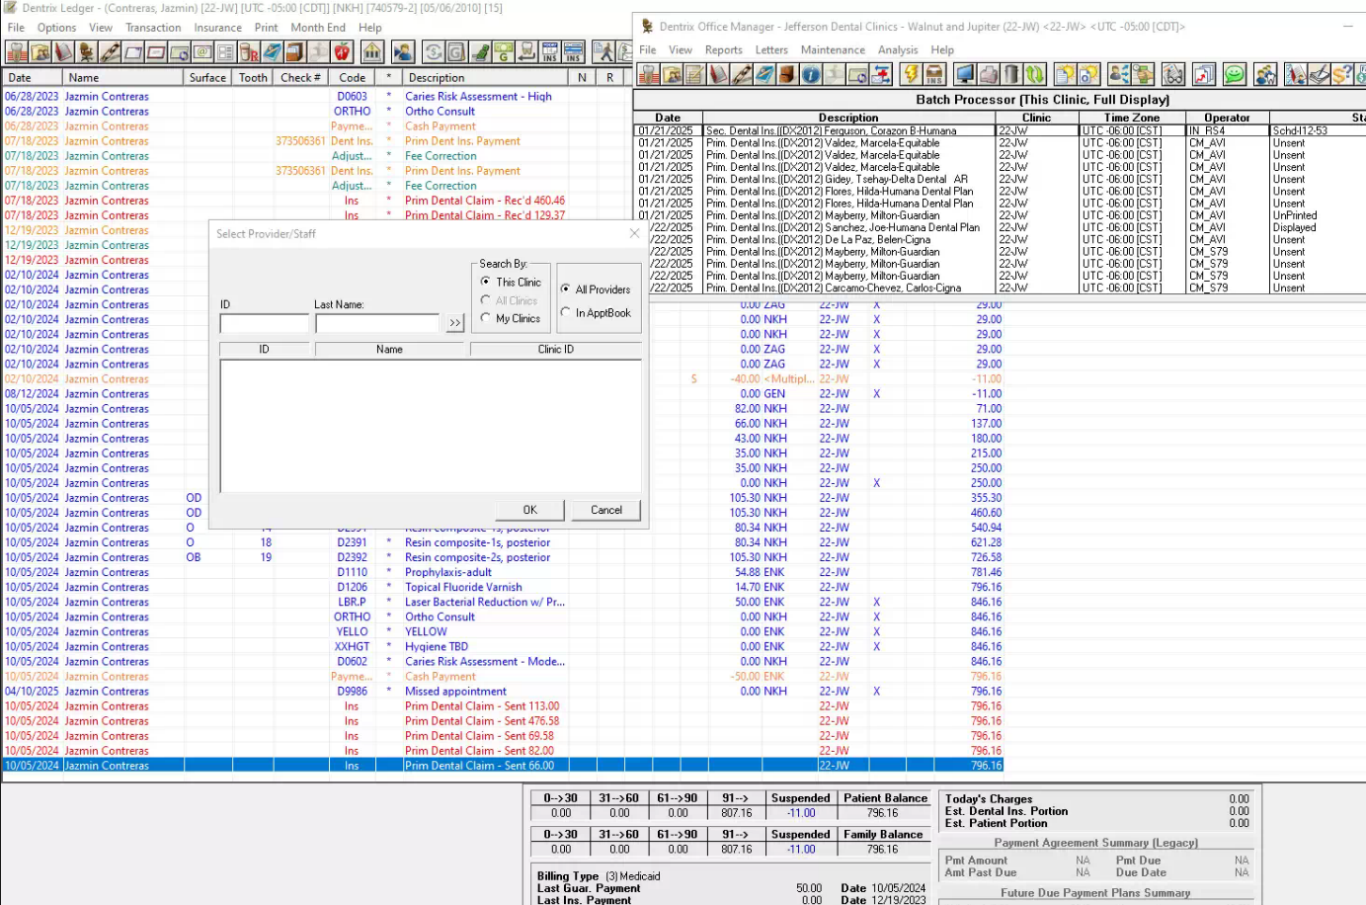Close the Select Provider/Staff dialog
The image size is (1366, 905).
click(x=634, y=233)
